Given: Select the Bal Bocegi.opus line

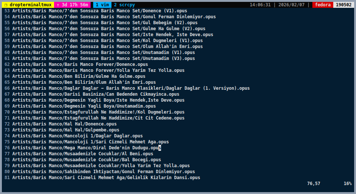Looking at the screenshot, I should coord(86,160).
